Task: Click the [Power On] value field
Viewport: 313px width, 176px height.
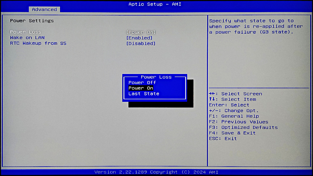Action: pos(141,32)
